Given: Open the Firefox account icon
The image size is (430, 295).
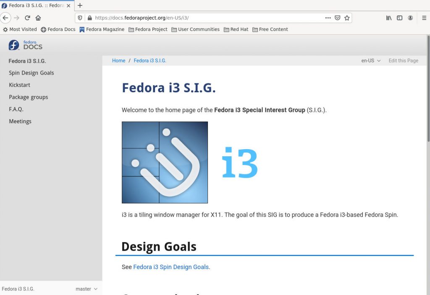Looking at the screenshot, I should [x=410, y=18].
